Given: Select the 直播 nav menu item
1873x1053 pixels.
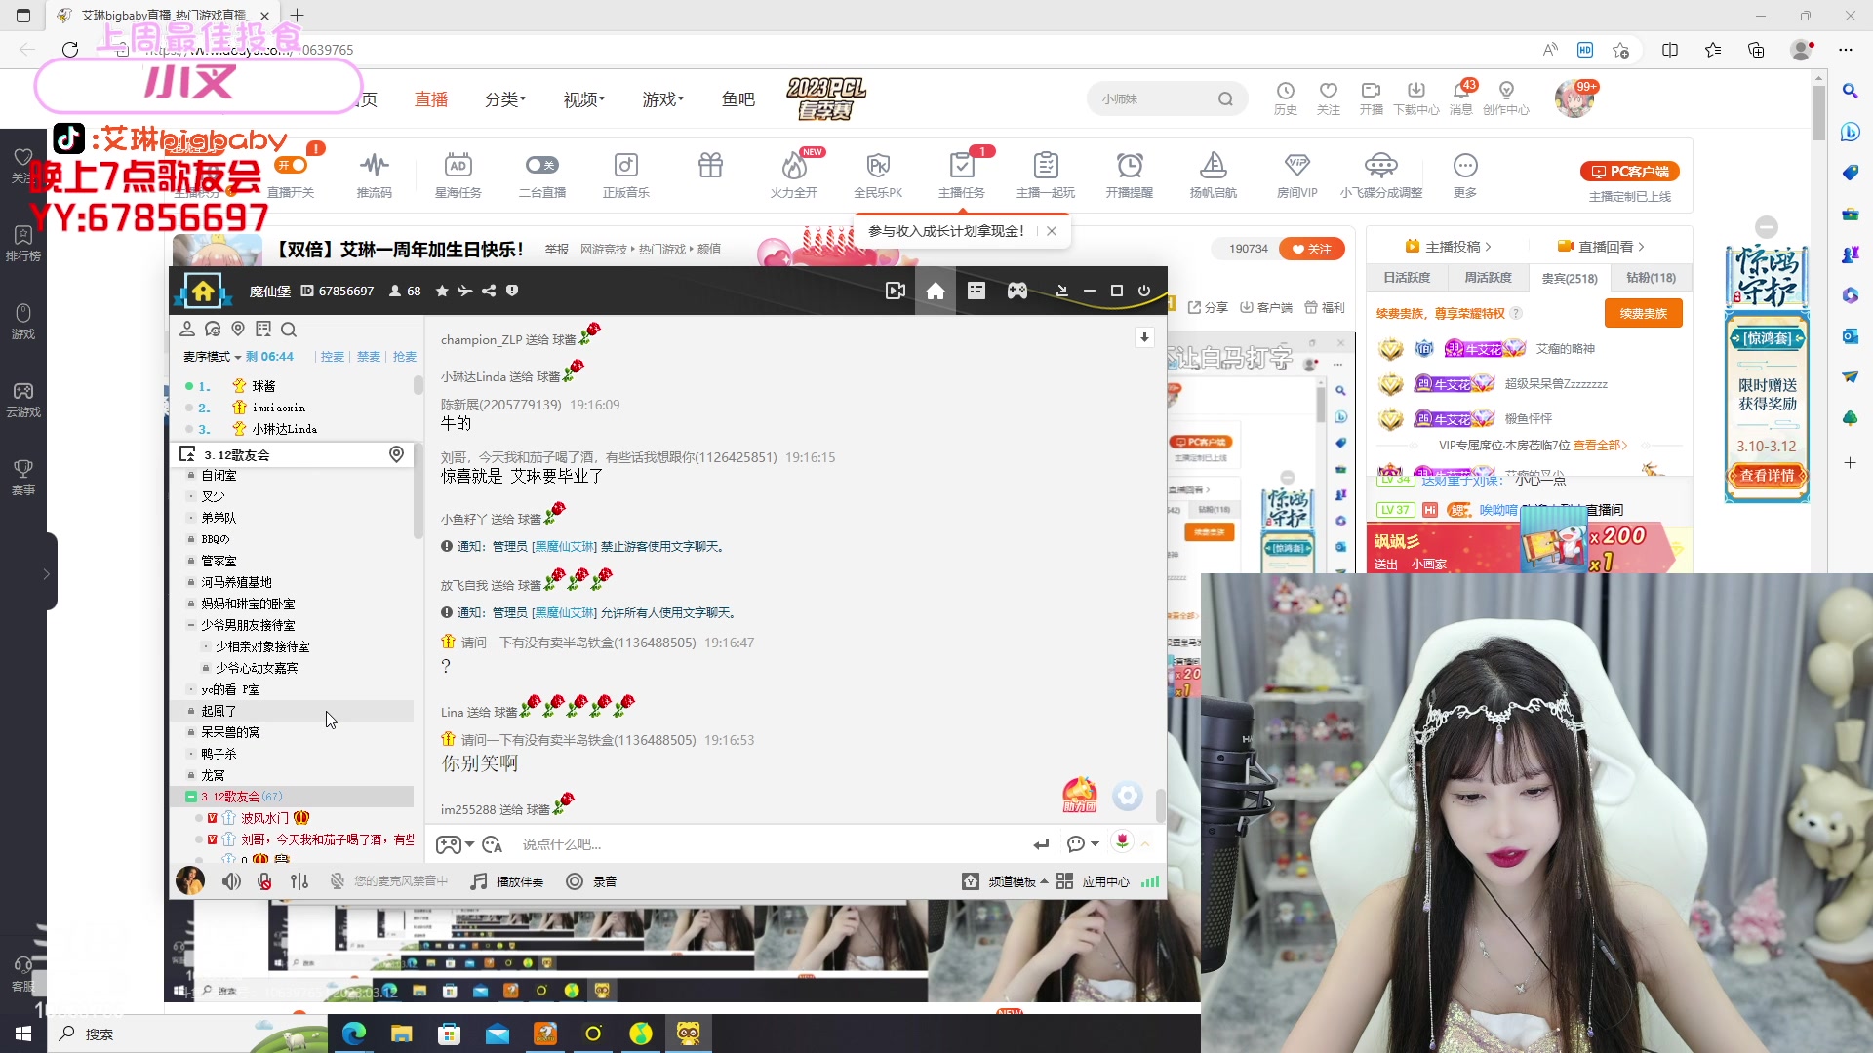Looking at the screenshot, I should 431,99.
